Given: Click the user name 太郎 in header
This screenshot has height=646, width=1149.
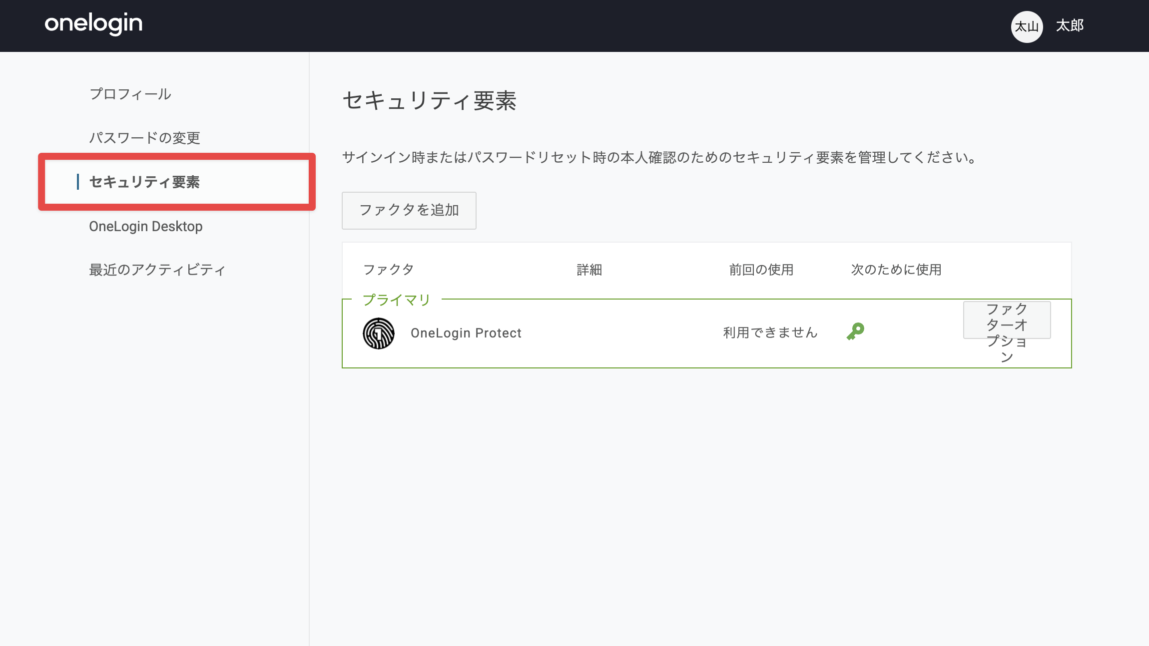Looking at the screenshot, I should coord(1070,25).
